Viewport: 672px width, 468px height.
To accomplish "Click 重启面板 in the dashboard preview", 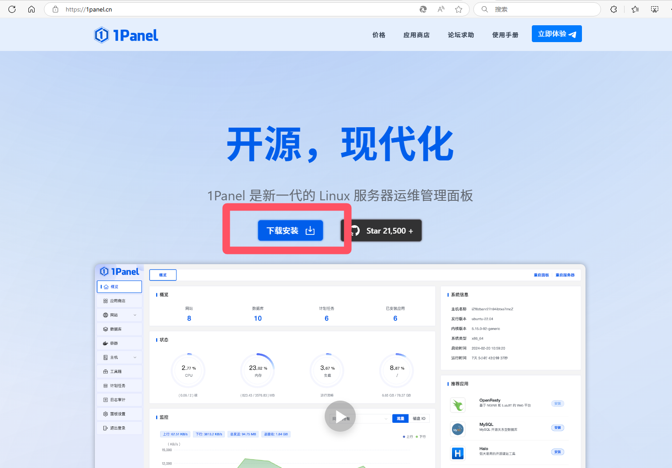I will pos(541,275).
